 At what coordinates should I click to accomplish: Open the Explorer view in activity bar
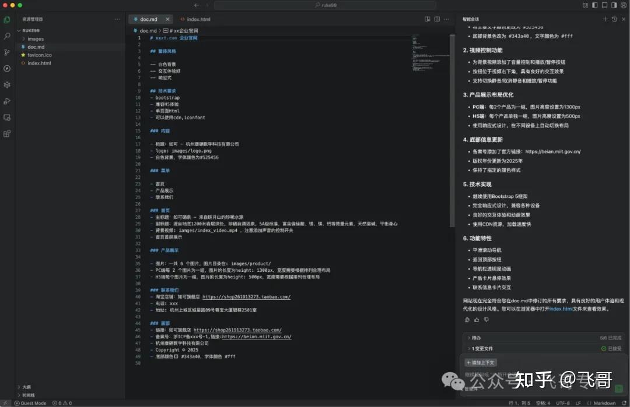[7, 20]
